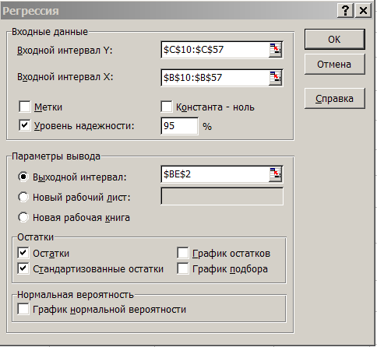The width and height of the screenshot is (377, 347).
Task: Click the Отмена button
Action: point(335,64)
